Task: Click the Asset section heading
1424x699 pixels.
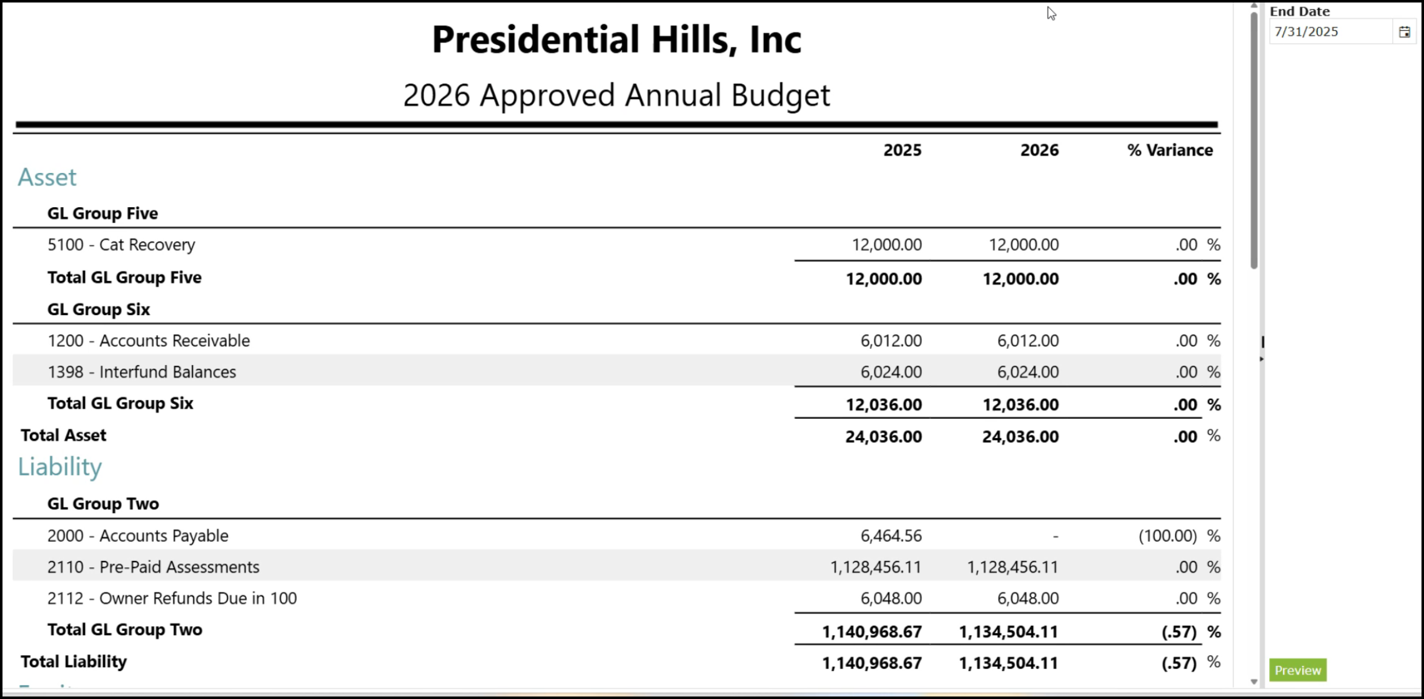Action: coord(47,177)
